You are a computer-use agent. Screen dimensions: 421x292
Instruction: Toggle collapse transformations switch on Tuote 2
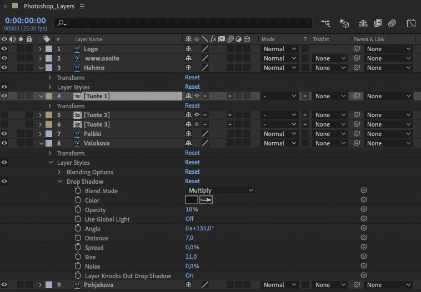197,115
